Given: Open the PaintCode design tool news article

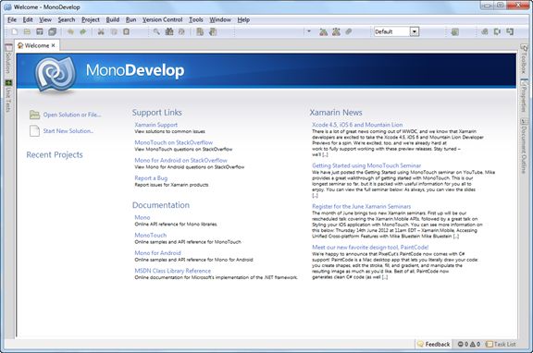Looking at the screenshot, I should (370, 247).
